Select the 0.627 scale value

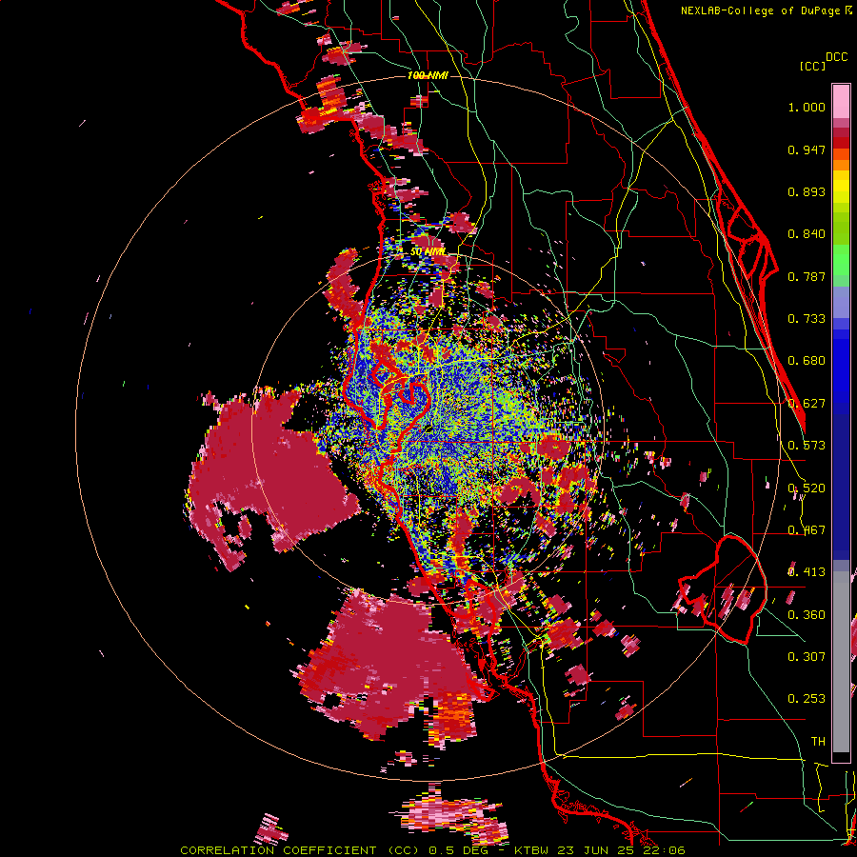click(807, 404)
